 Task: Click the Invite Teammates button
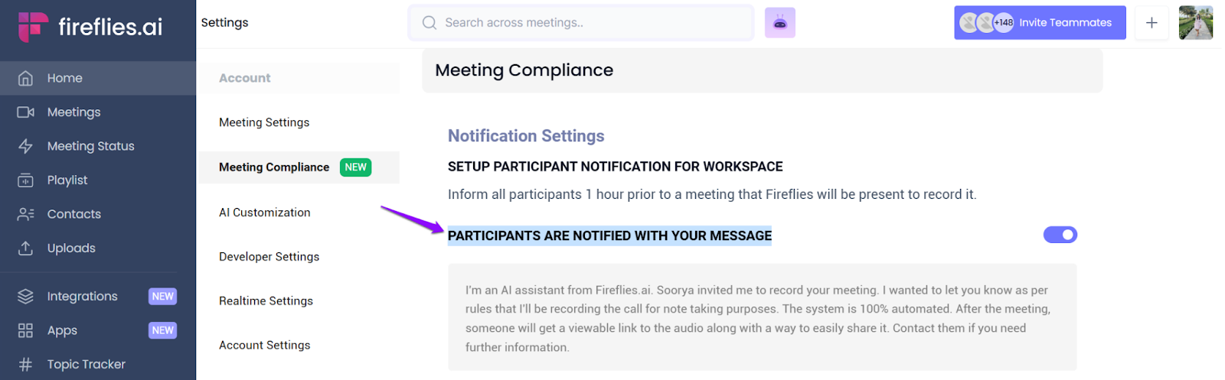pyautogui.click(x=1039, y=23)
